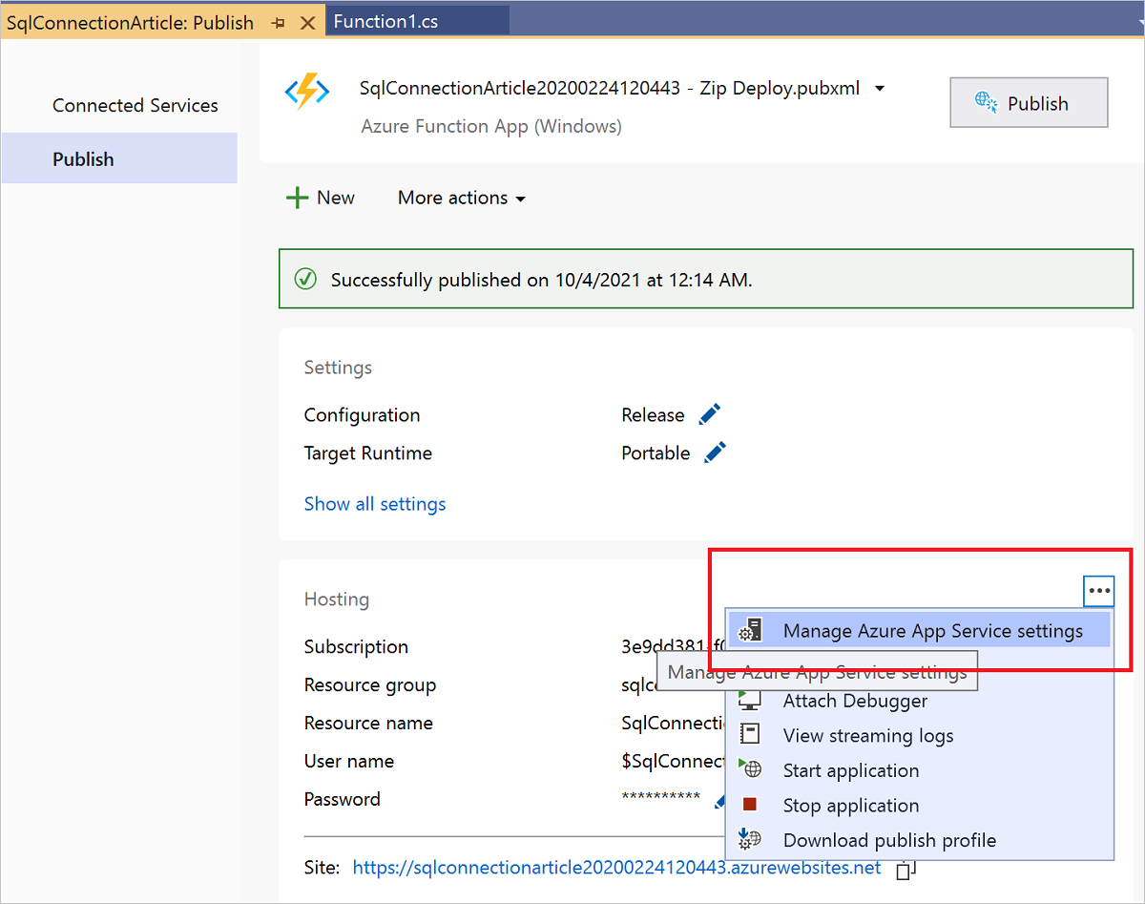Screen dimensions: 1145x904
Task: Edit the Portable target runtime pencil icon
Action: [x=715, y=453]
